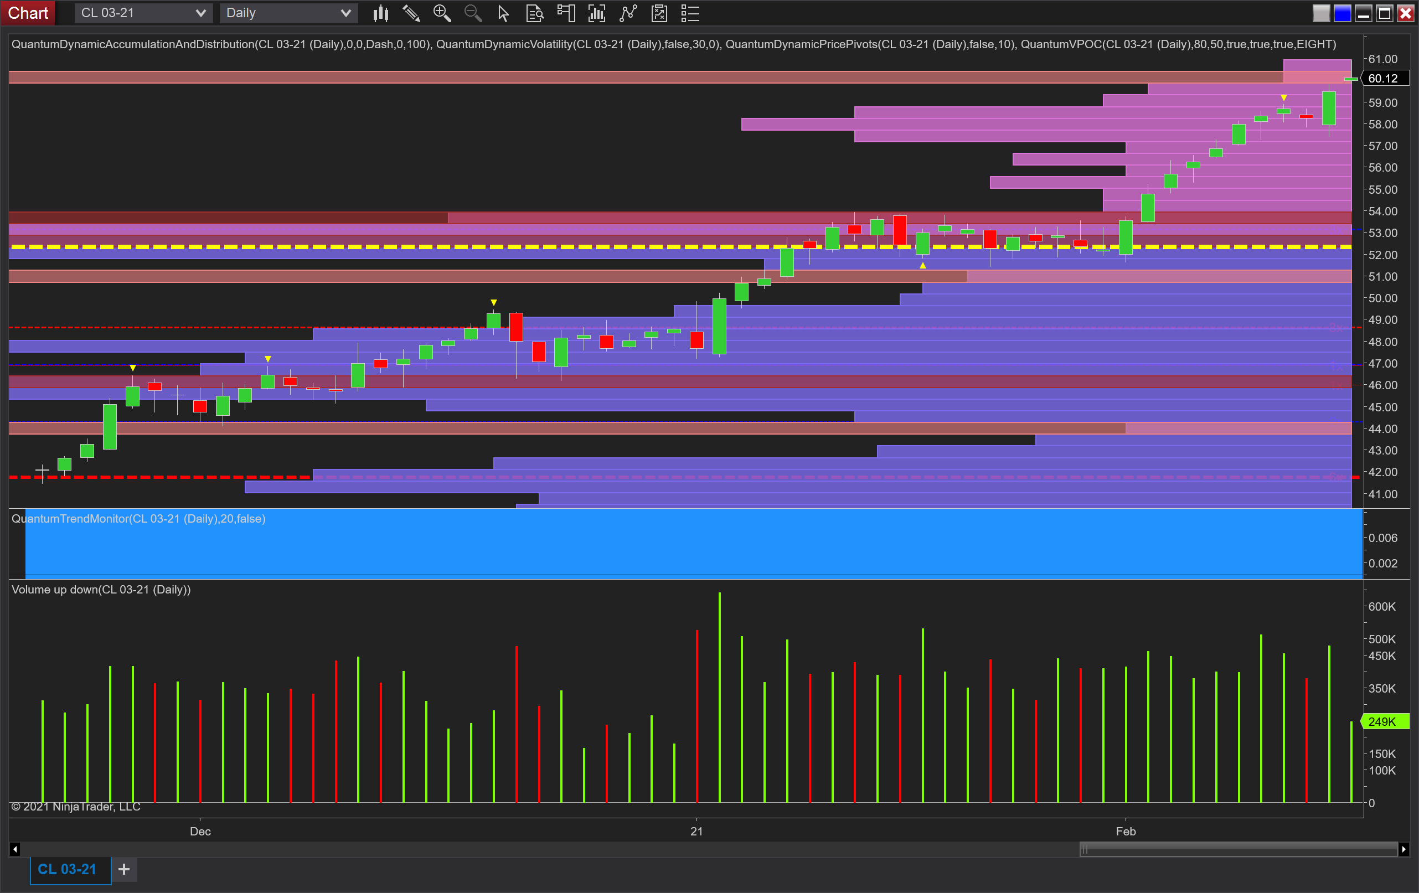Click the 0.006 trend monitor axis label
The image size is (1419, 893).
click(1382, 538)
